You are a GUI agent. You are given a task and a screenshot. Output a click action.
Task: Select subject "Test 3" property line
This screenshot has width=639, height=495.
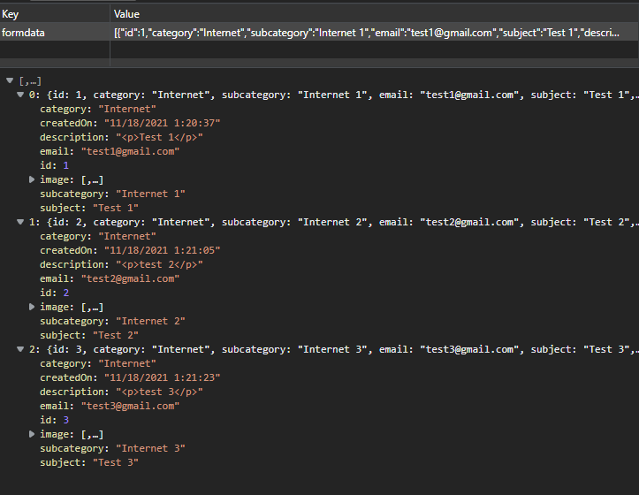tap(89, 462)
